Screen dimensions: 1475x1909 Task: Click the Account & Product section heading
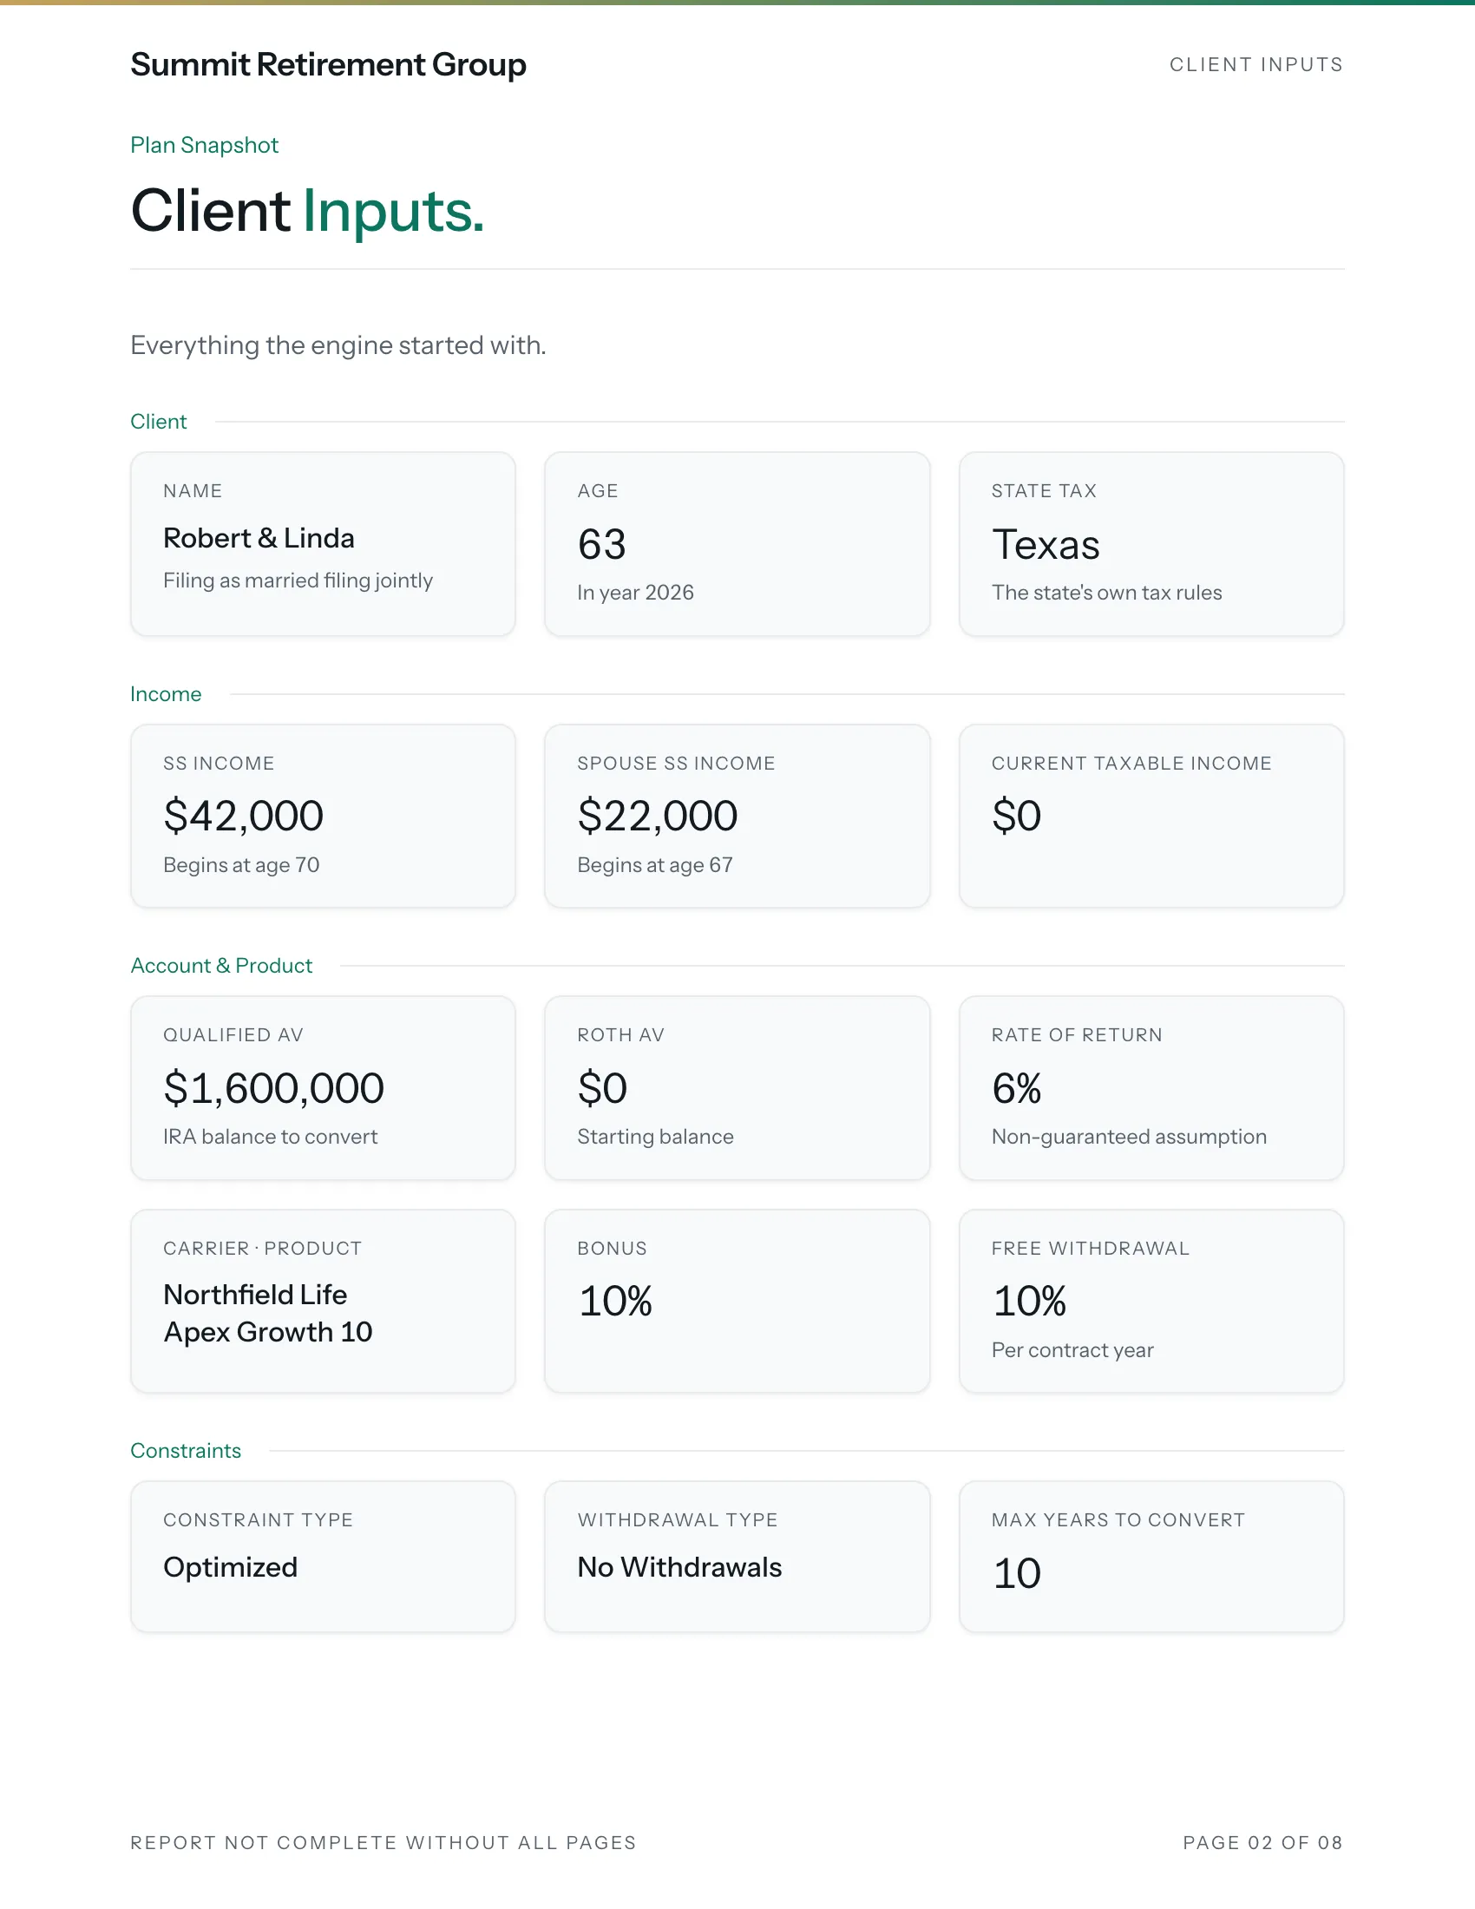(221, 966)
